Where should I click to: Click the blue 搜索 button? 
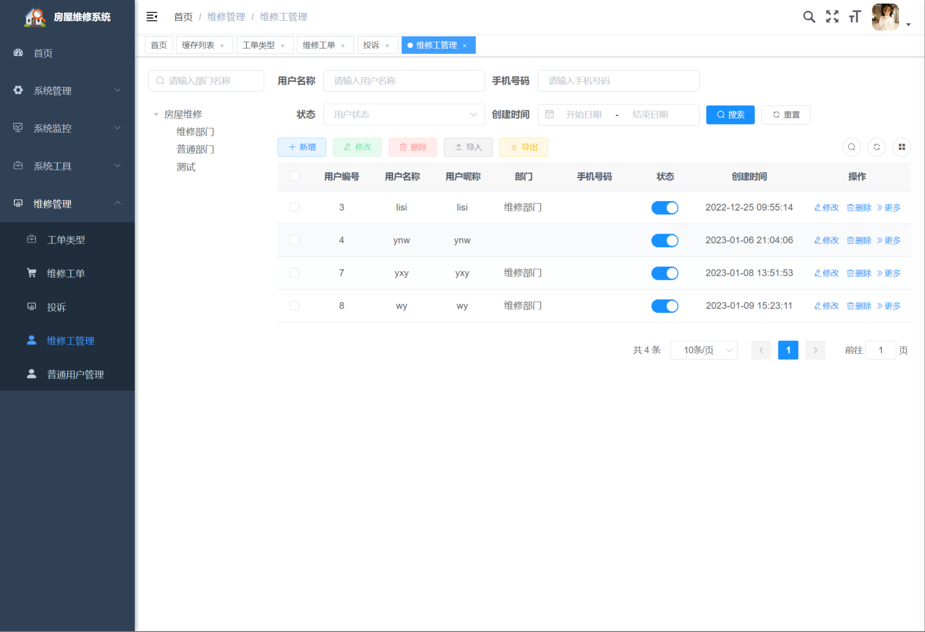730,115
